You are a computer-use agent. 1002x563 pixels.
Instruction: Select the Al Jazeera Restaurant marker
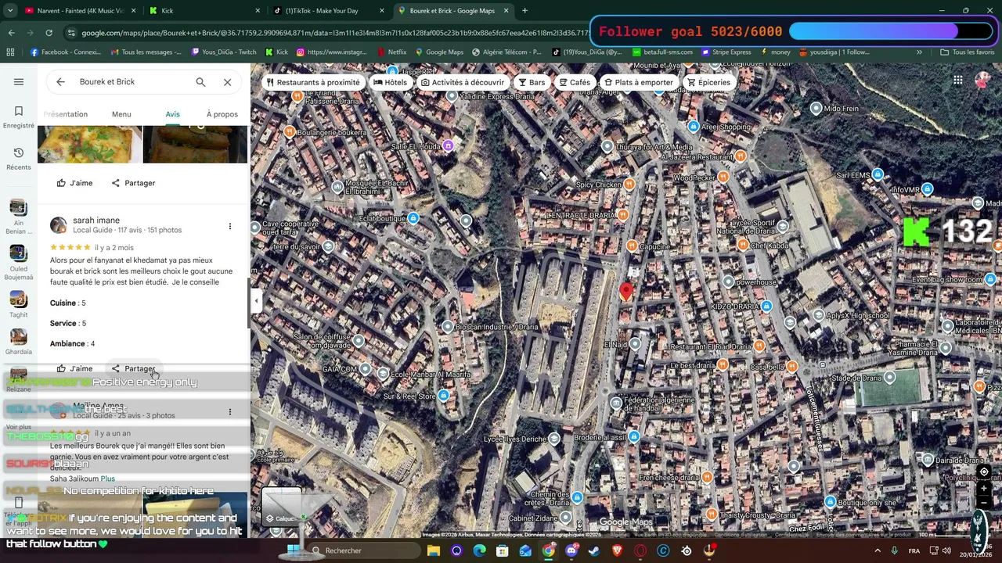741,156
